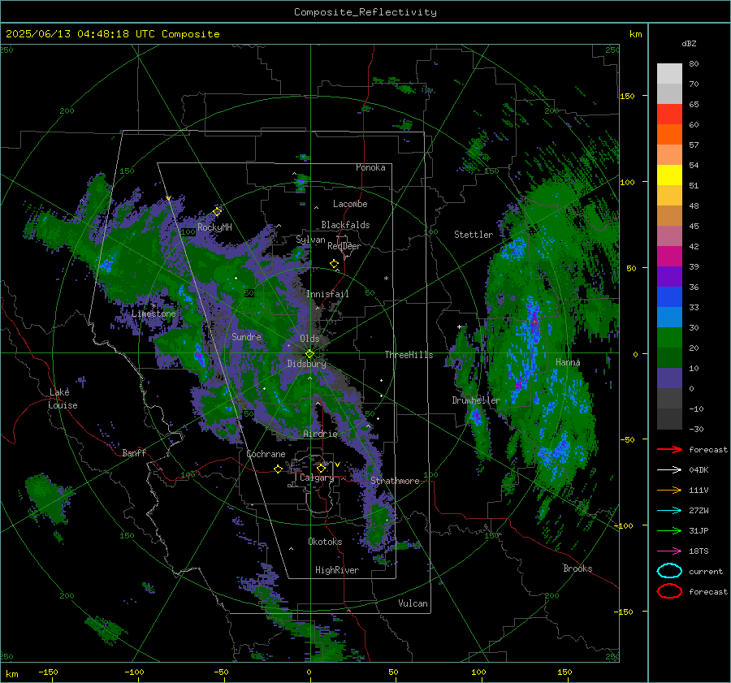Click the yellow diamond marker beside RockyMH
This screenshot has height=683, width=731.
click(x=217, y=212)
